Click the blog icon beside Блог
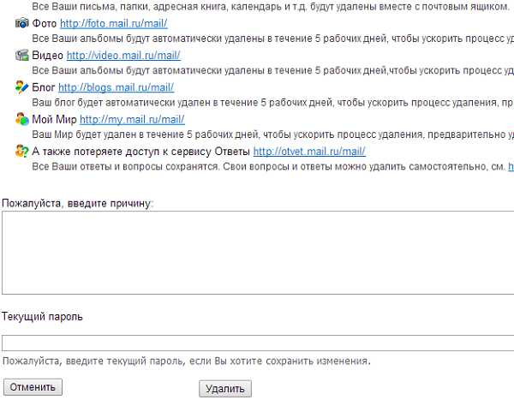 [x=22, y=87]
